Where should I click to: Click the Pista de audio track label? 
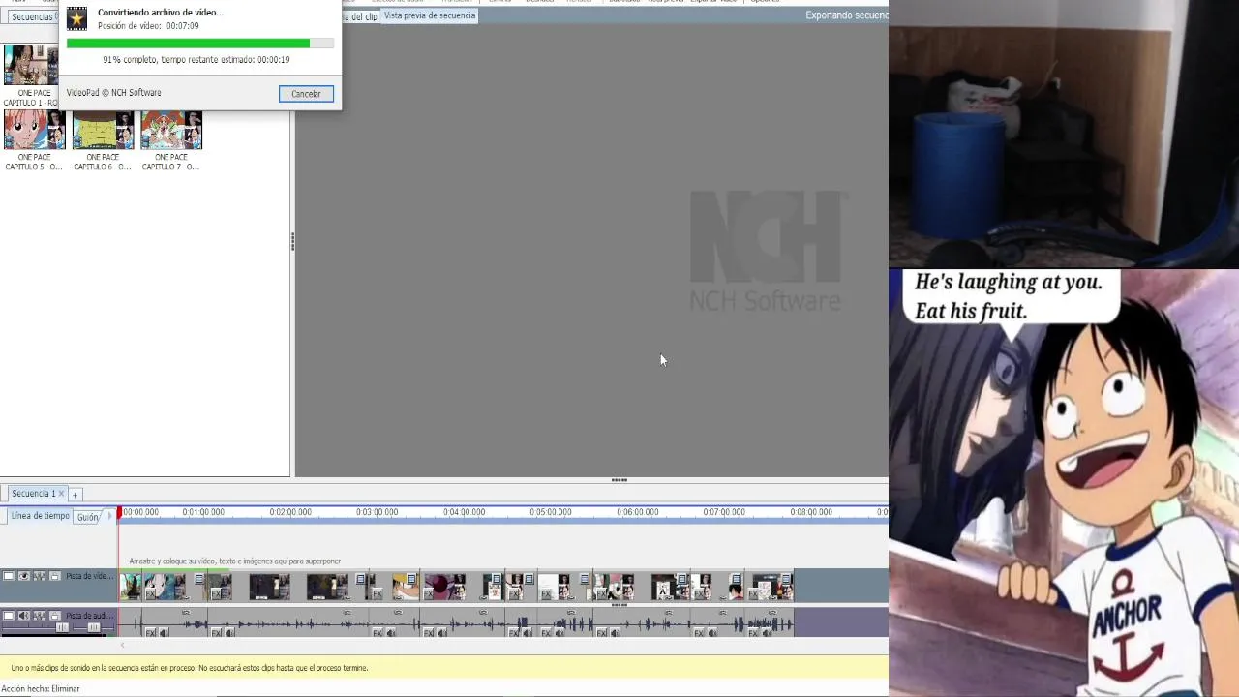coord(90,616)
